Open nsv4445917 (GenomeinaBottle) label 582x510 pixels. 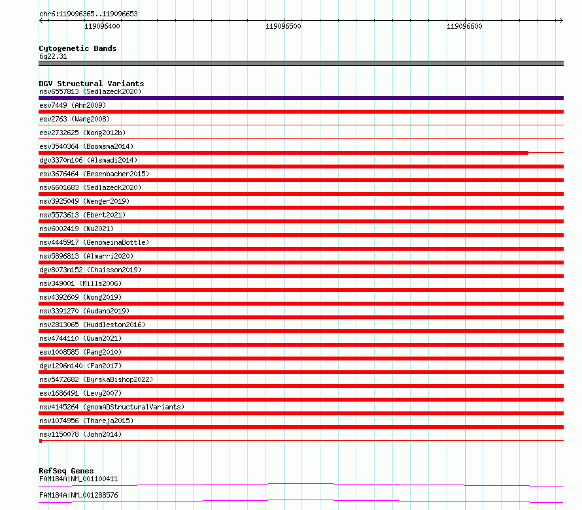[94, 242]
